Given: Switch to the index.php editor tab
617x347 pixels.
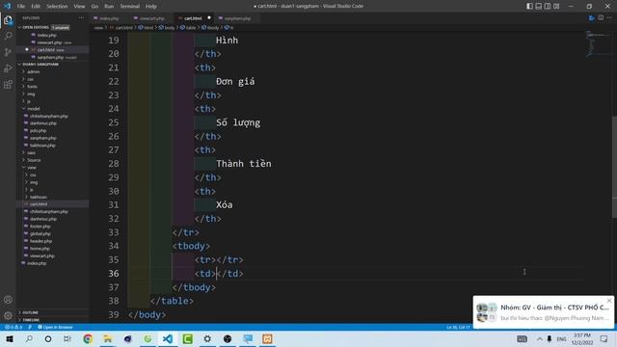Looking at the screenshot, I should click(x=109, y=18).
